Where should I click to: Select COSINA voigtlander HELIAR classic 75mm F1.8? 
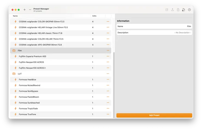[61, 33]
